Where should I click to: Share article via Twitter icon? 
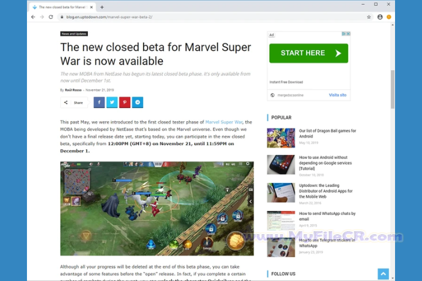tap(112, 102)
